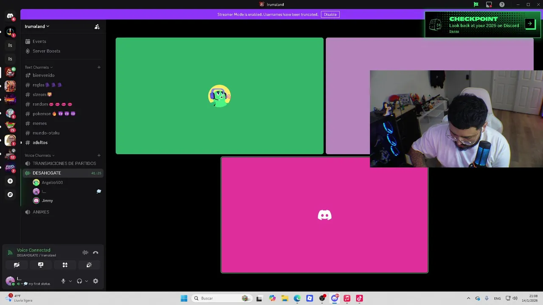
Task: Open the Discord inbox icon
Action: [x=489, y=5]
